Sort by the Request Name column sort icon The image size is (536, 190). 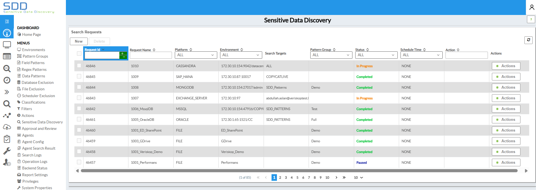click(x=154, y=50)
